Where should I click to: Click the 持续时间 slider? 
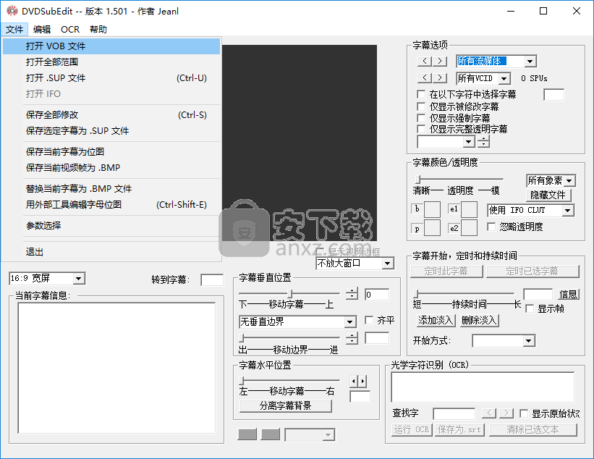point(464,293)
